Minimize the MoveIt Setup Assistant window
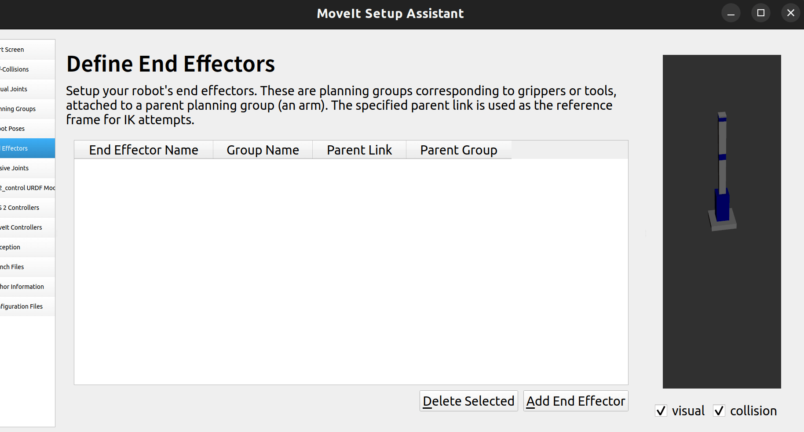This screenshot has height=432, width=804. tap(731, 13)
